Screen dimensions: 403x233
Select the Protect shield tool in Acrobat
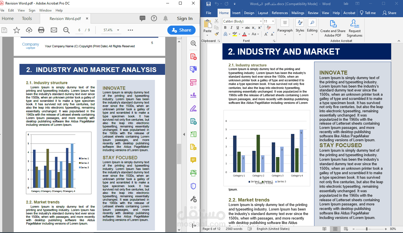point(193,186)
